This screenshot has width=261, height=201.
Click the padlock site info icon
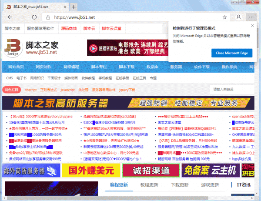(x=48, y=17)
